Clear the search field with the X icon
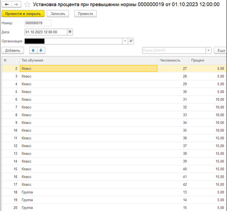 [208, 51]
